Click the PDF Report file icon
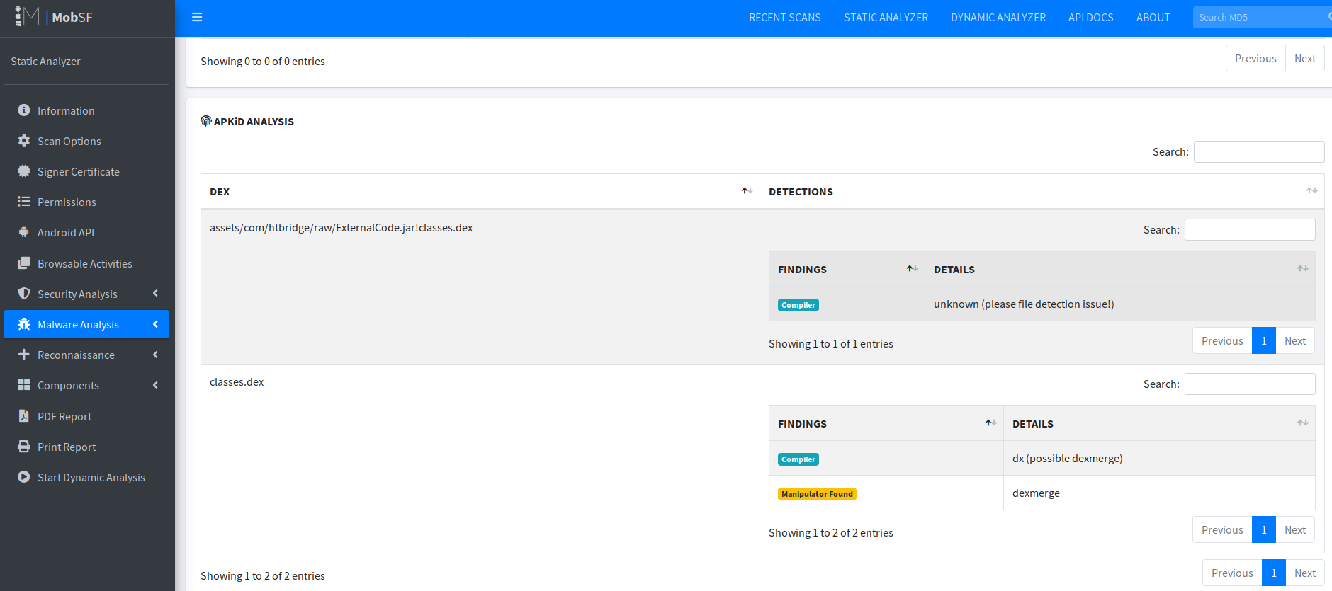Image resolution: width=1332 pixels, height=591 pixels. click(x=24, y=416)
